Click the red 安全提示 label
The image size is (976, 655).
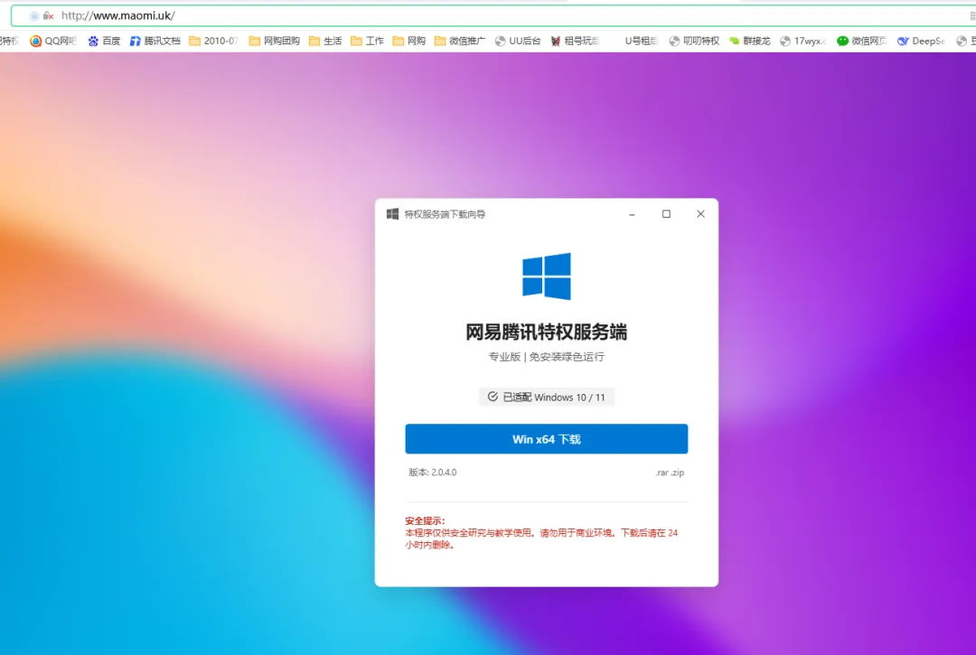(425, 520)
